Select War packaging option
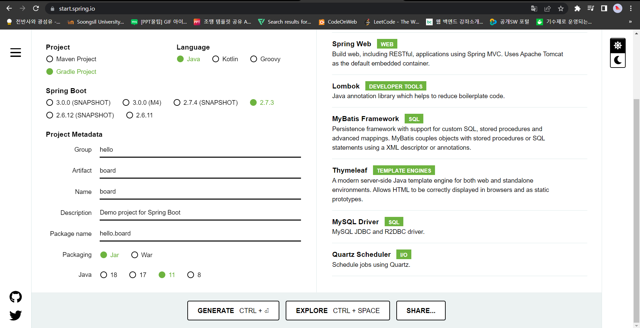 click(x=142, y=255)
